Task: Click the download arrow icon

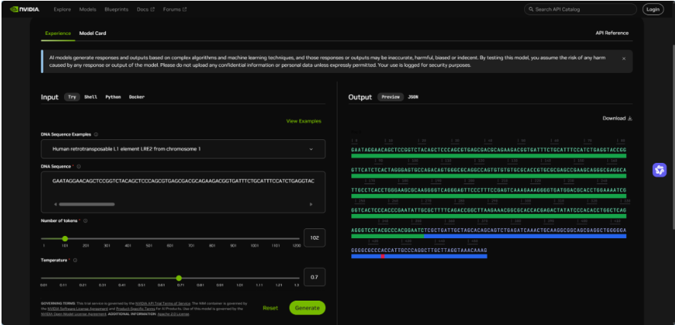Action: coord(630,118)
